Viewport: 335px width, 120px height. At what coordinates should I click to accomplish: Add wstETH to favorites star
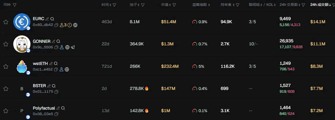coord(6,66)
